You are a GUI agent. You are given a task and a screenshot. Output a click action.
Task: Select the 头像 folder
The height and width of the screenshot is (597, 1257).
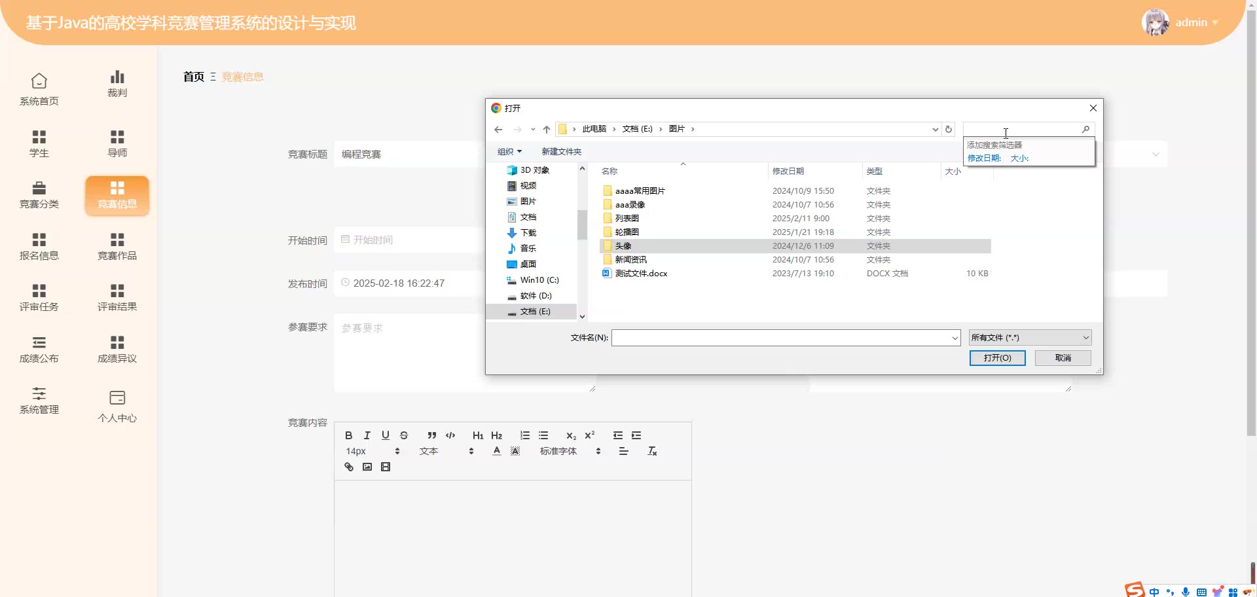point(795,246)
